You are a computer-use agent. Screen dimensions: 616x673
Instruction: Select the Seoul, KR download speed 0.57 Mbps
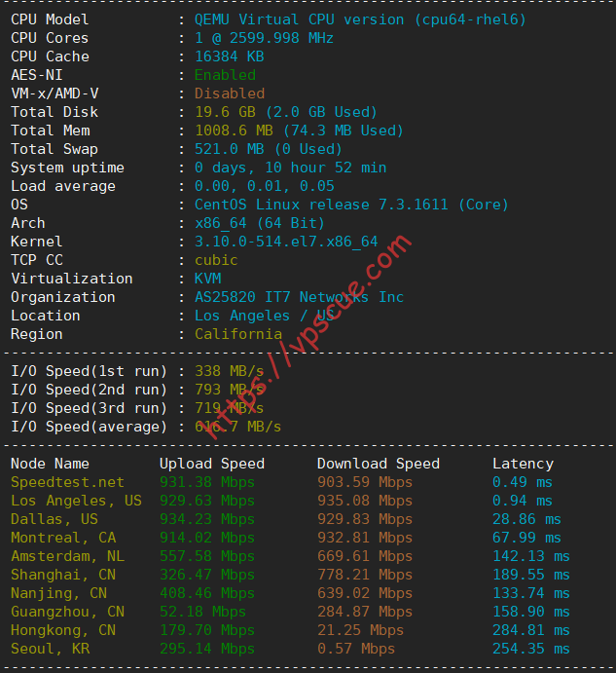tap(356, 649)
